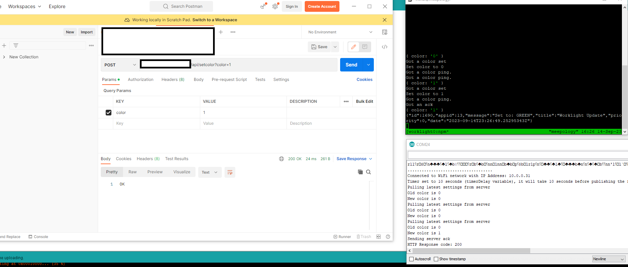Viewport: 628px width, 267px height.
Task: Open the No Environment dropdown
Action: pyautogui.click(x=340, y=32)
